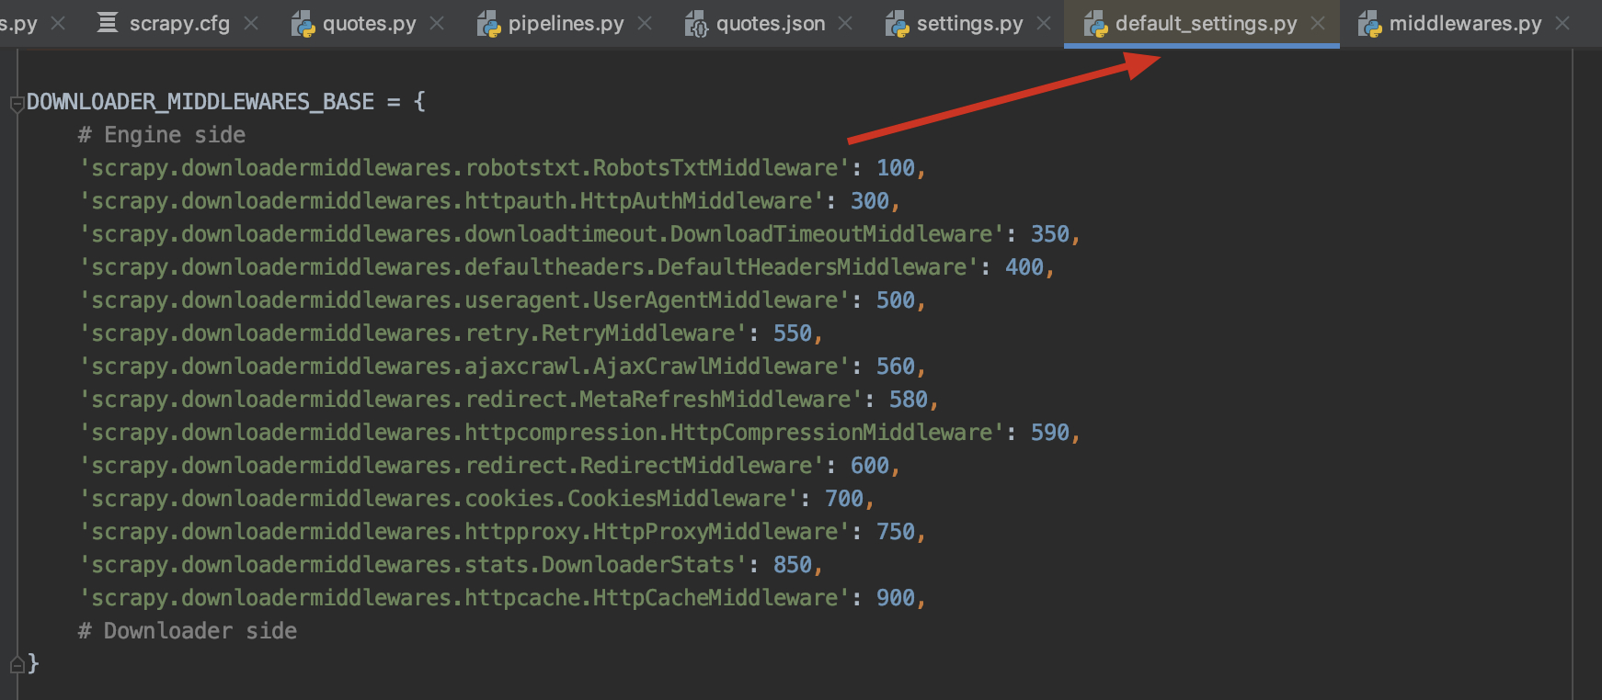
Task: Open the quotes.json tab
Action: (771, 23)
